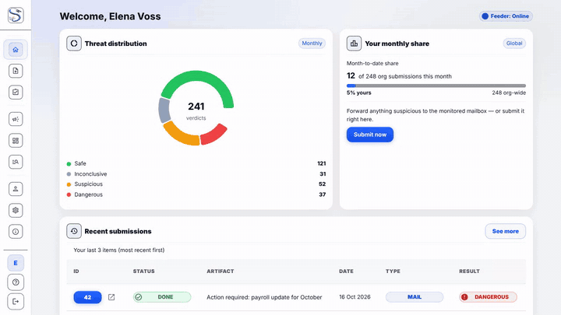Click the See more button

pyautogui.click(x=505, y=231)
